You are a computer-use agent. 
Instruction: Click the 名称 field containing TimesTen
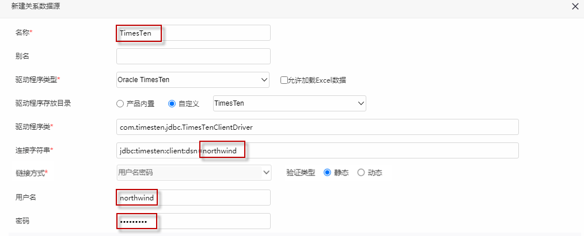(194, 33)
